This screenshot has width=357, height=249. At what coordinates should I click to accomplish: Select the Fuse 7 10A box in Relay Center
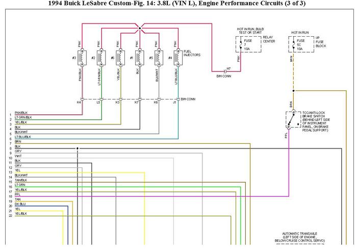(248, 44)
